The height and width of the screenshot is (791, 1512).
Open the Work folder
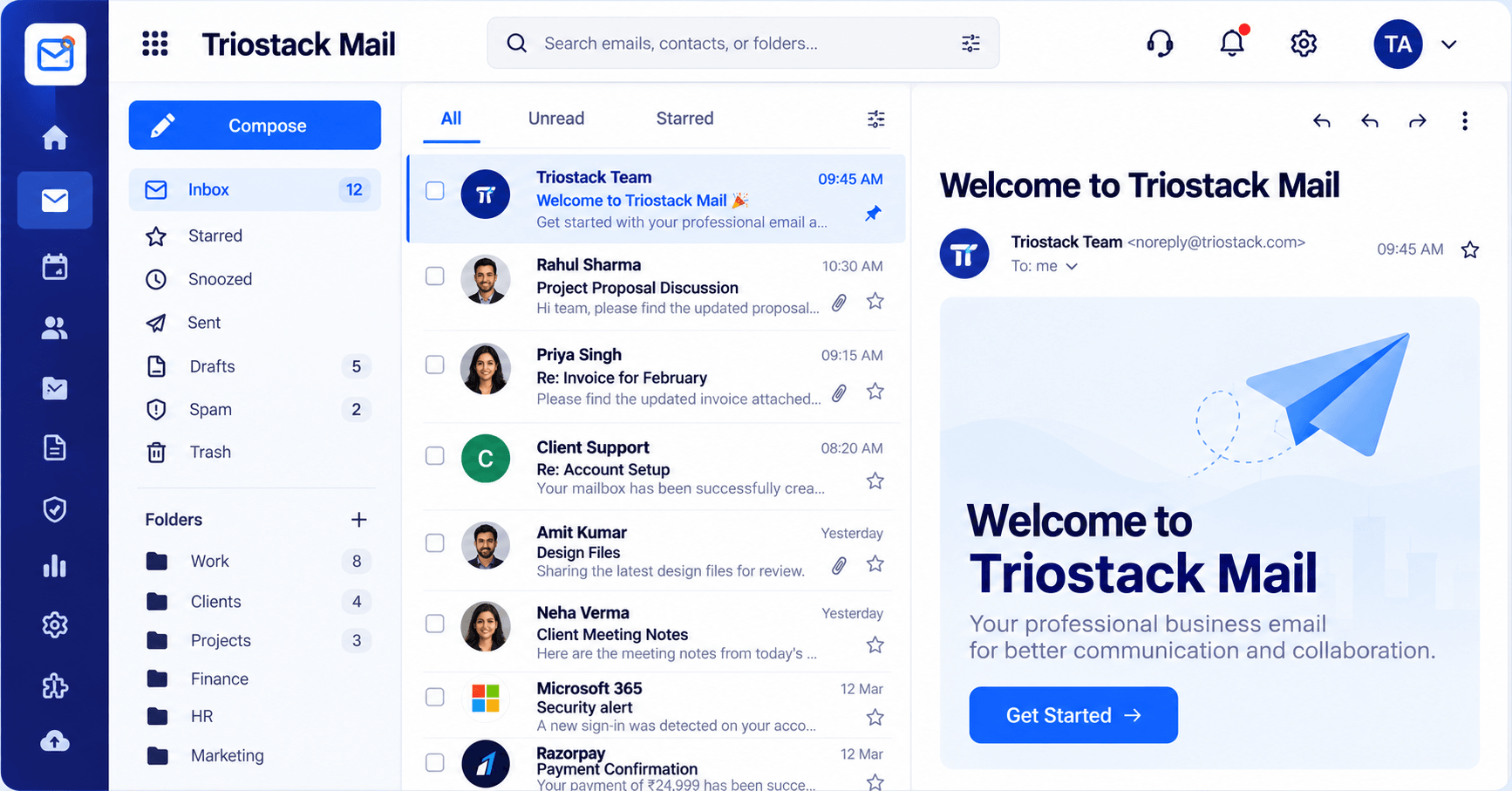[x=255, y=561]
